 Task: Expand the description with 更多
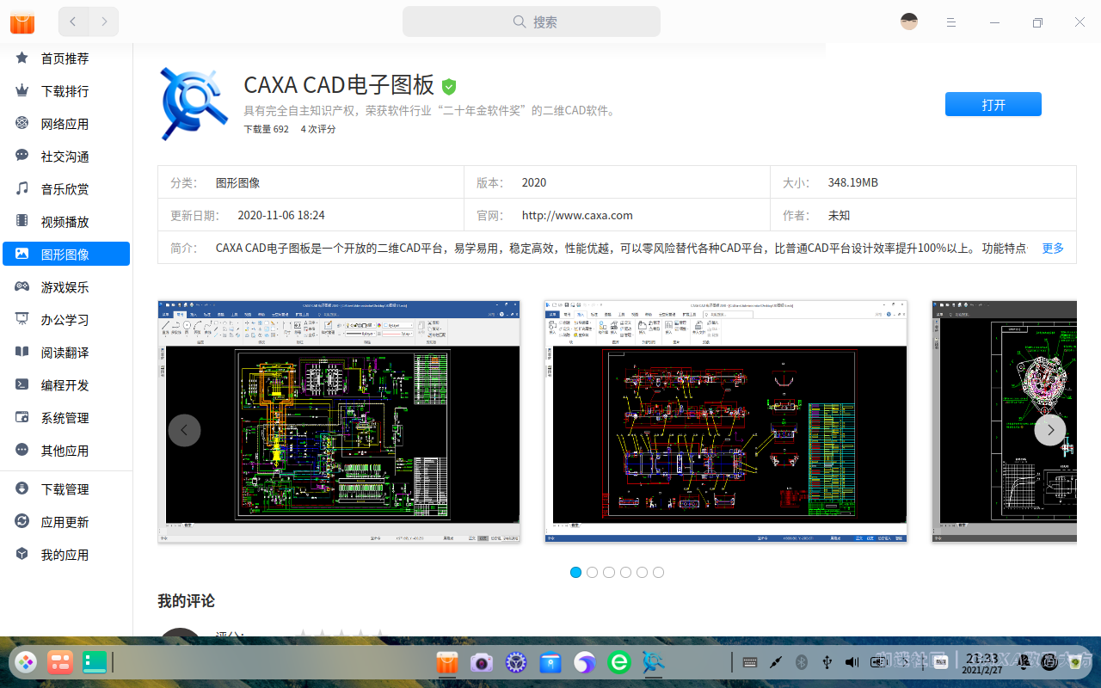coord(1053,249)
